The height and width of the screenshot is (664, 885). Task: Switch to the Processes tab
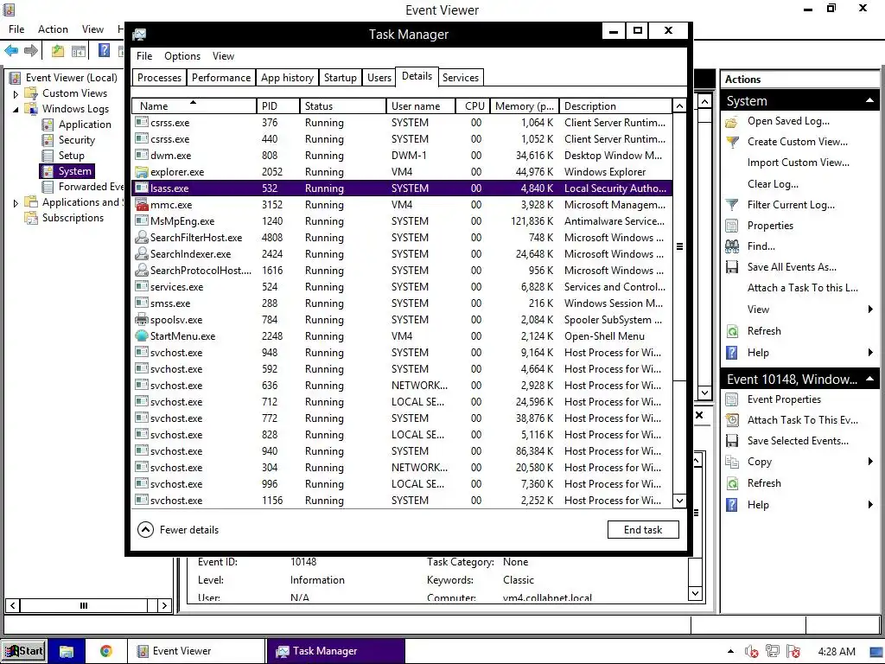[x=159, y=78]
